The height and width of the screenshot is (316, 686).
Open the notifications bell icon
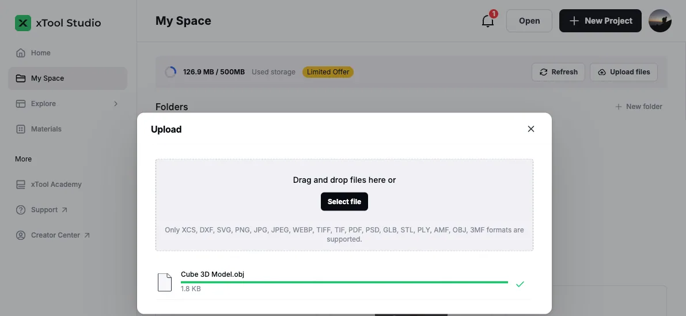488,21
